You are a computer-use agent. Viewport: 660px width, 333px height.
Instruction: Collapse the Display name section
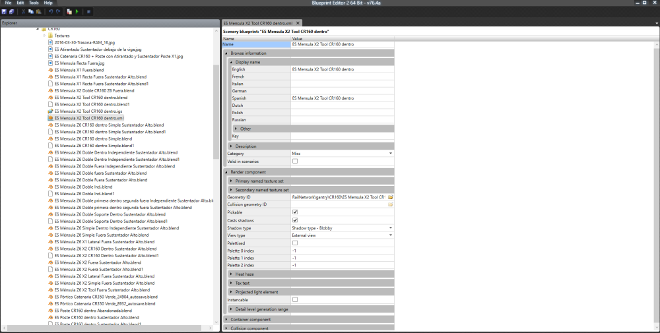[x=231, y=62]
